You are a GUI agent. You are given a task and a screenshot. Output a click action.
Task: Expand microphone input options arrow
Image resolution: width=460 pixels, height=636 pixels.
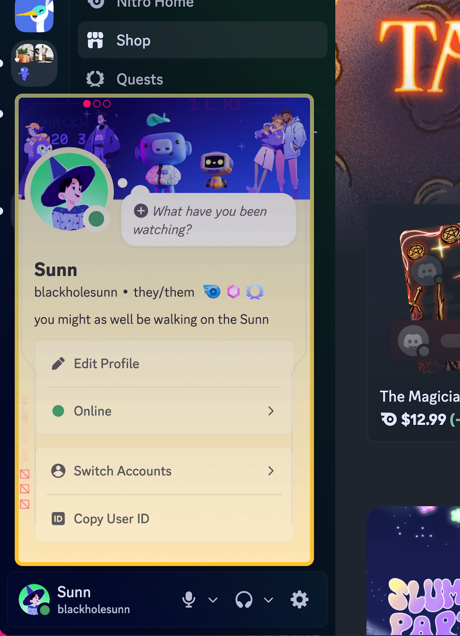pyautogui.click(x=213, y=600)
